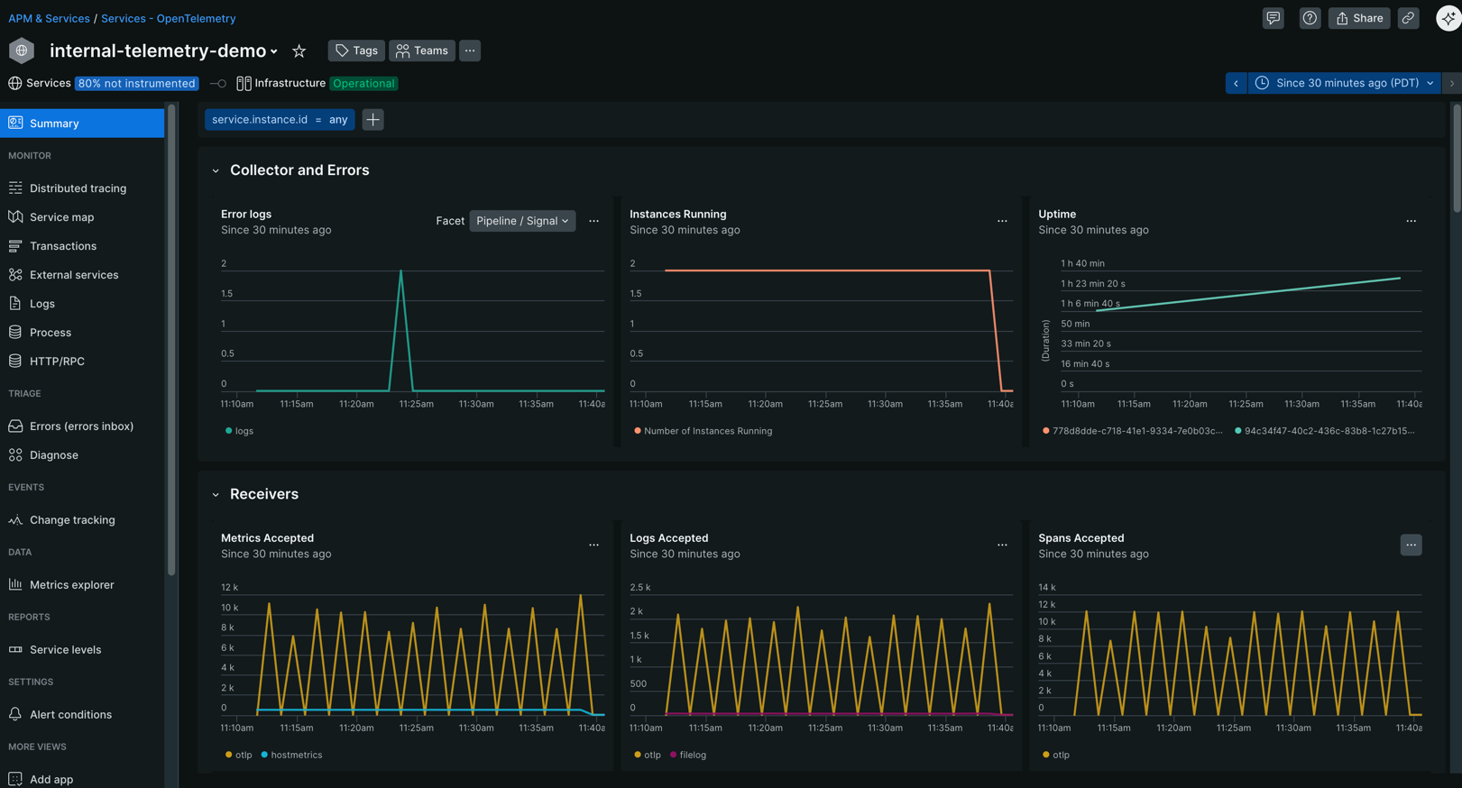Open Error logs chart options menu
Screen dimensions: 1462x788
coord(593,221)
